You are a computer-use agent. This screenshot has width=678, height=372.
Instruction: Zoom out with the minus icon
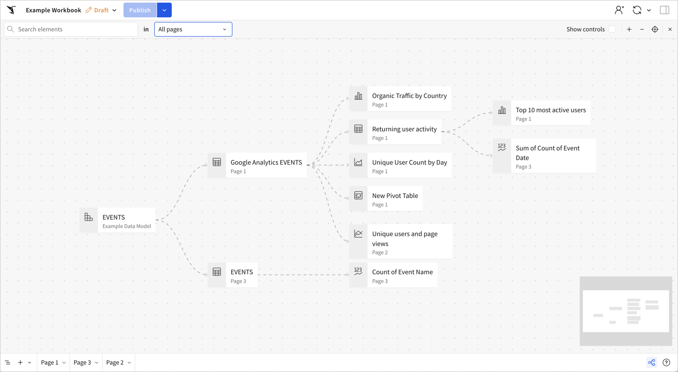642,29
